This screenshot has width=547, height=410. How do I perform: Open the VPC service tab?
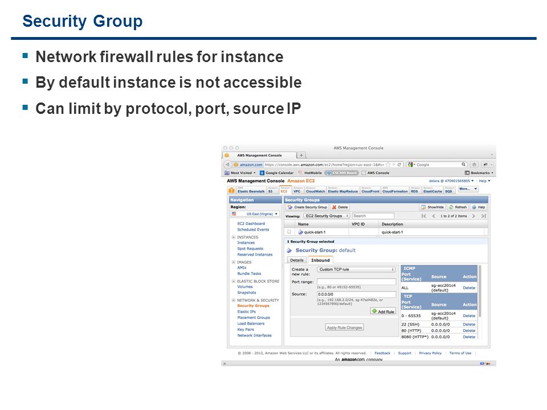297,190
